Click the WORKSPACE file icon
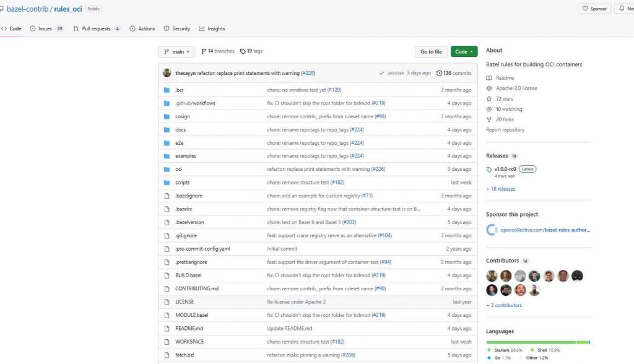This screenshot has width=634, height=364. pyautogui.click(x=167, y=342)
